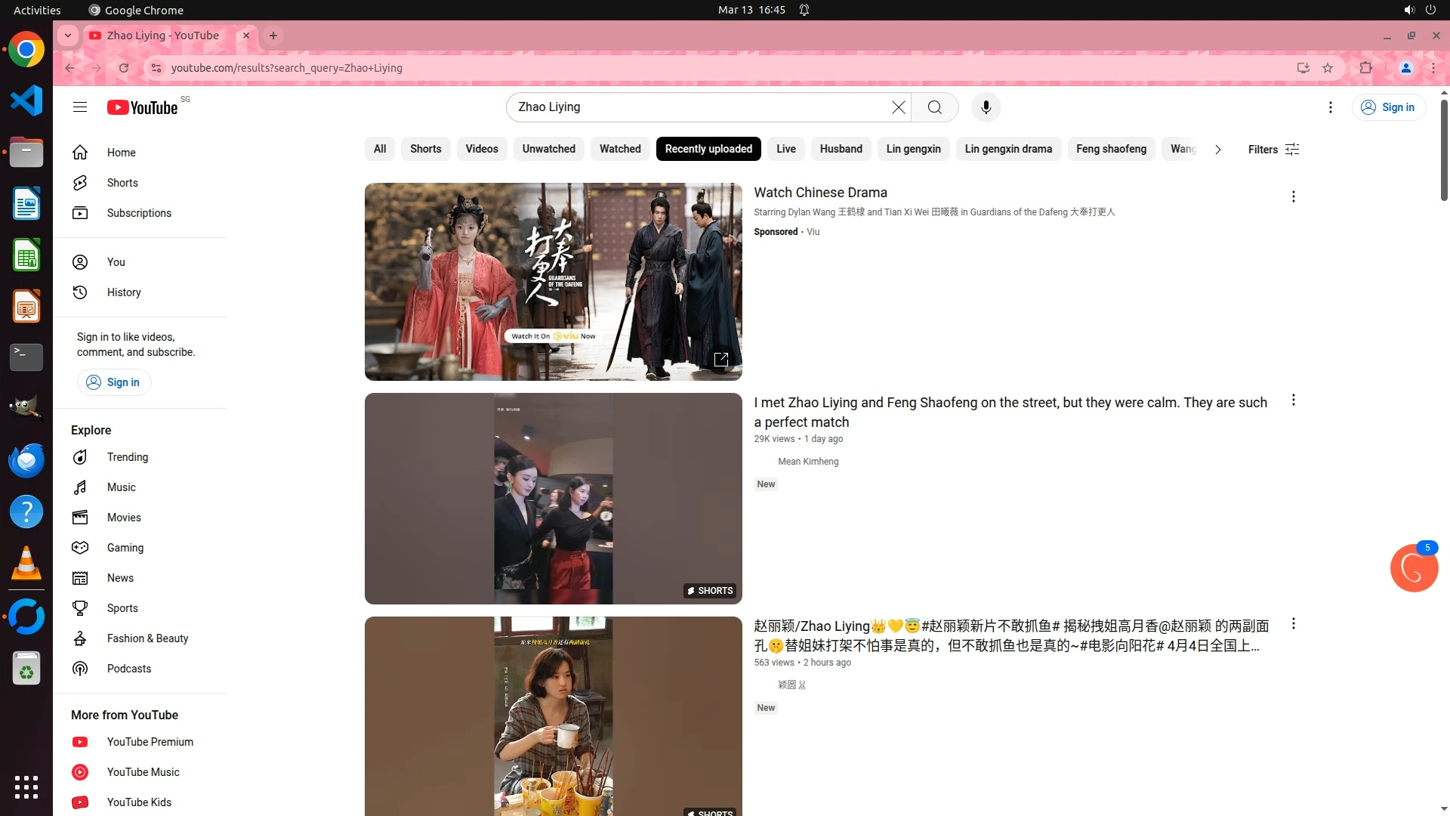Click the magnifier search button

[x=934, y=107]
